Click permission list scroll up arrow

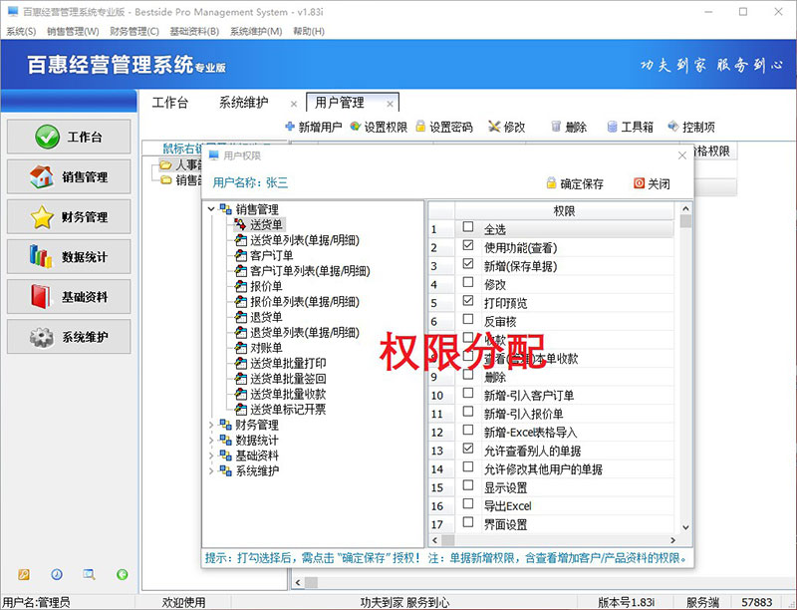pos(685,208)
